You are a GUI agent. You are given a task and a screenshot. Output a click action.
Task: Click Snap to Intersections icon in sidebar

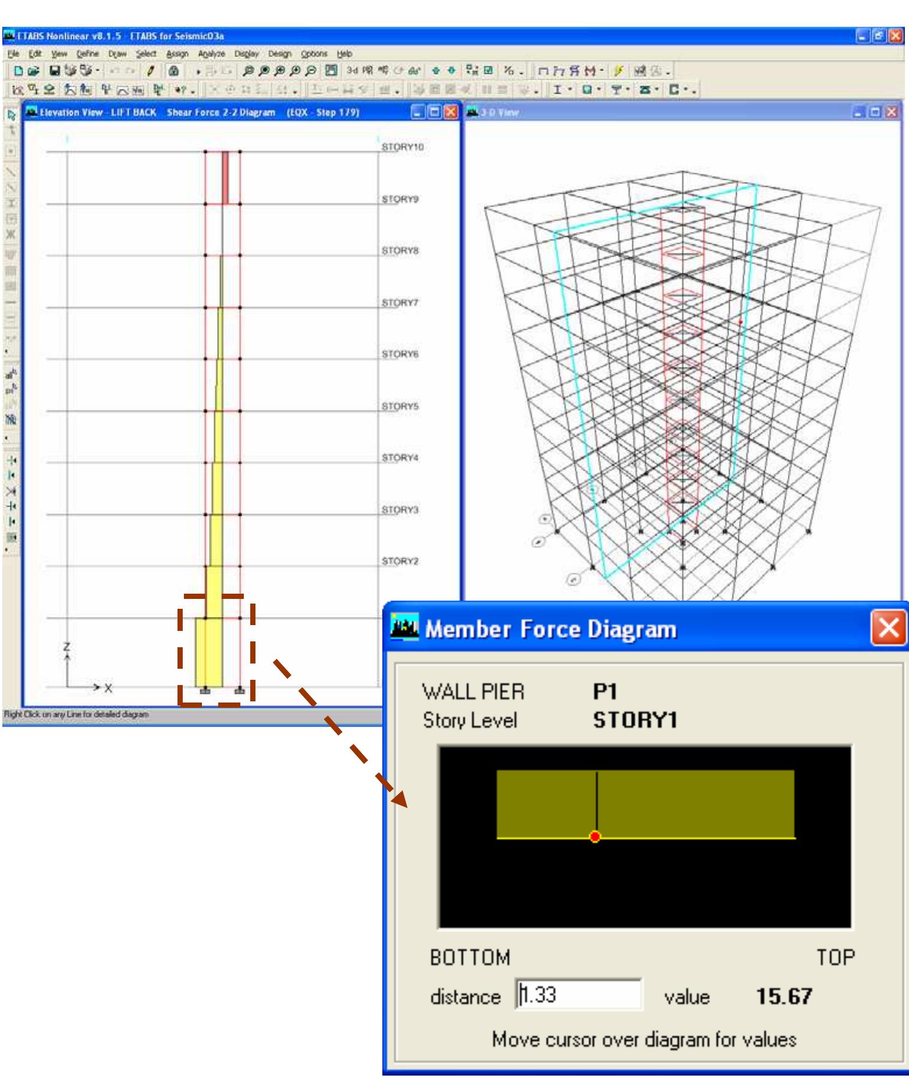(x=11, y=491)
